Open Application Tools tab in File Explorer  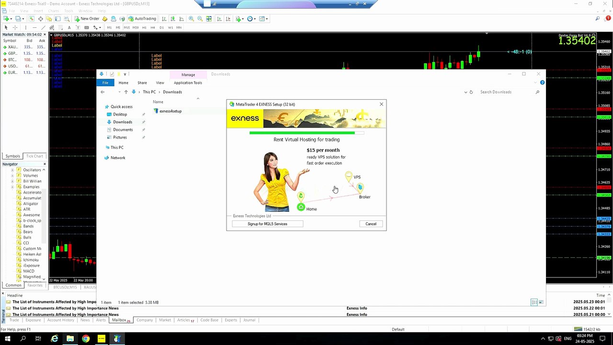tap(188, 83)
